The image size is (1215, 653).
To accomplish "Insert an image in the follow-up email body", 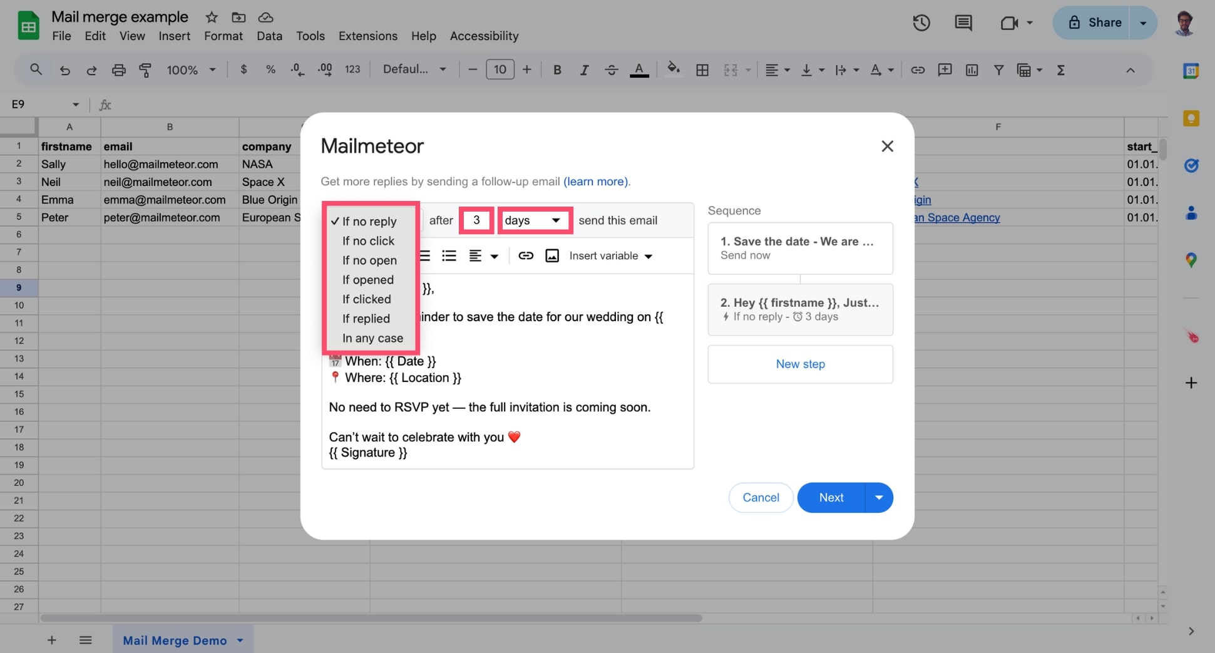I will [x=552, y=255].
